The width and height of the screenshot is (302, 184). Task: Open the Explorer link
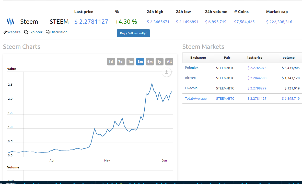33,32
